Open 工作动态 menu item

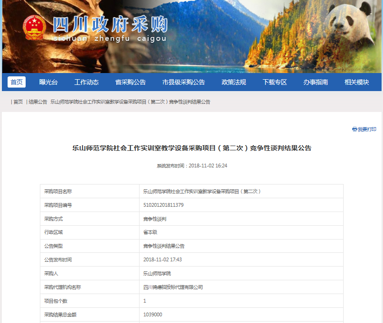tap(86, 82)
